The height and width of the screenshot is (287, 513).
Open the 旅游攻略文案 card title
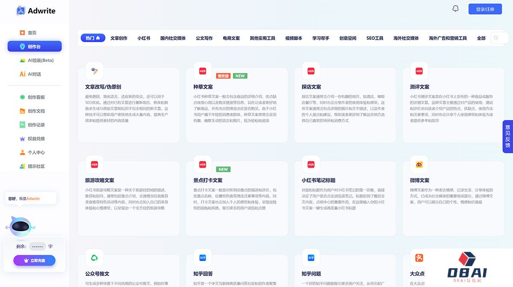pos(100,181)
